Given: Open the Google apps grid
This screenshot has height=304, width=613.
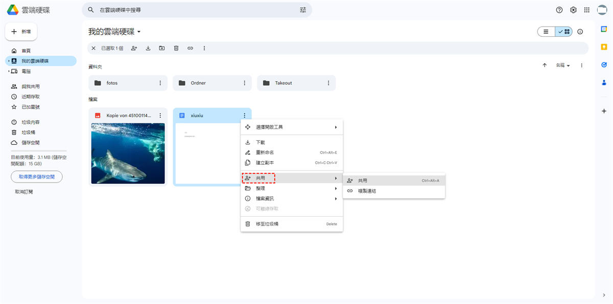Looking at the screenshot, I should tap(587, 10).
